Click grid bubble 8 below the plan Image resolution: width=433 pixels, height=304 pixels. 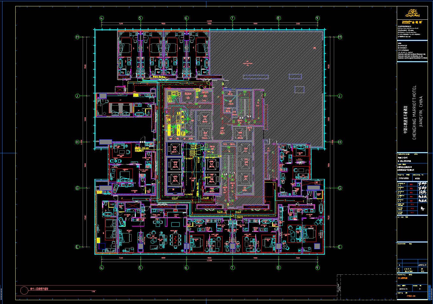click(278, 268)
